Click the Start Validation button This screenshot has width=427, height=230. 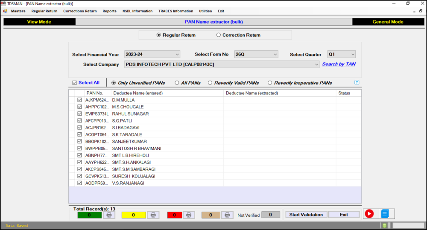point(306,215)
